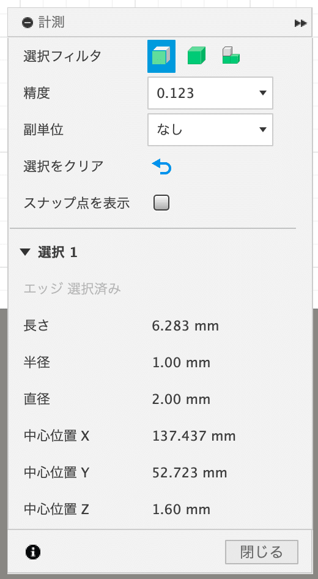Click the double-arrow expand icon in header
Viewport: 318px width, 579px height.
tap(300, 23)
